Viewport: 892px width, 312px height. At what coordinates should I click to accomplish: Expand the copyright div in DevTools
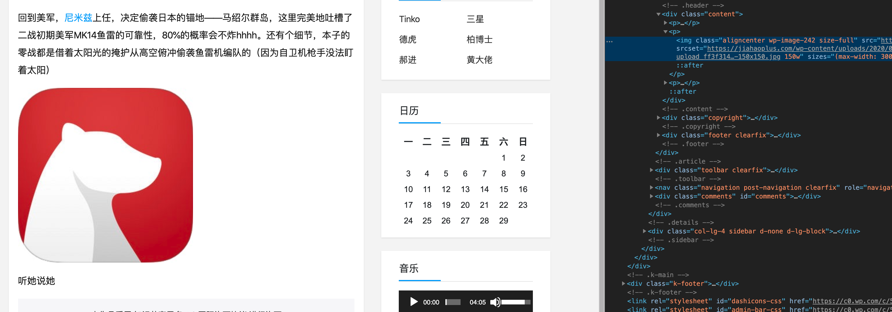click(x=659, y=118)
